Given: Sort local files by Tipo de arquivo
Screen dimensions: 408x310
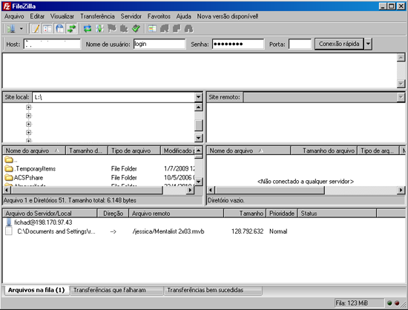Looking at the screenshot, I should point(134,151).
